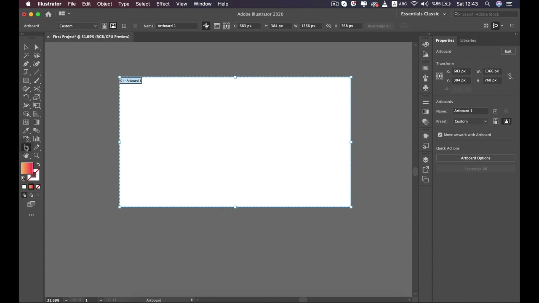Screen dimensions: 539x303
Task: Click the Fill gradient color swatch
Action: 27,168
